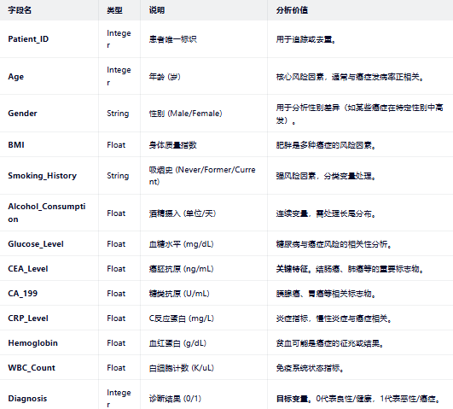The height and width of the screenshot is (409, 453).
Task: Click the 身体质量指数 description cell
Action: coord(173,145)
